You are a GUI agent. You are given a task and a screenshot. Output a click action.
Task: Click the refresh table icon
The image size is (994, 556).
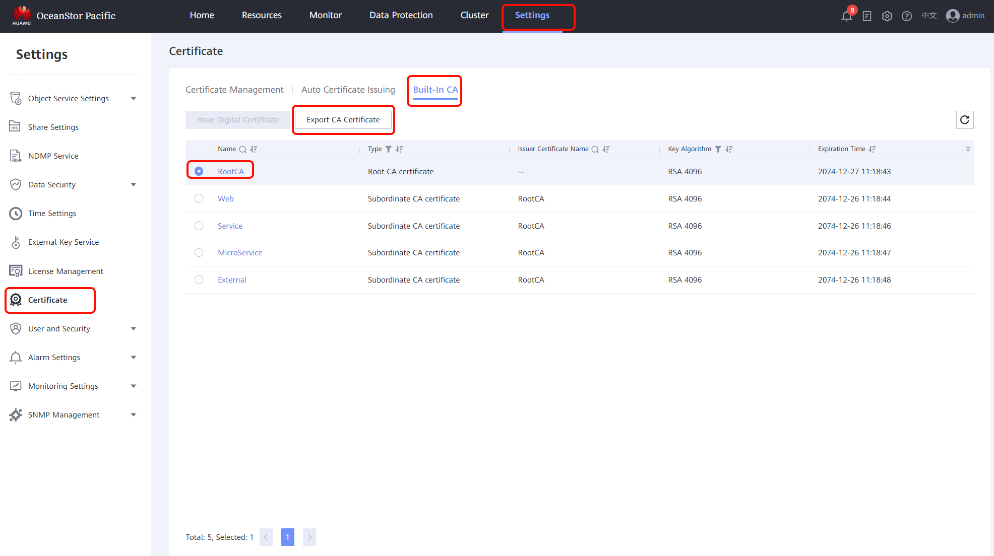point(965,120)
